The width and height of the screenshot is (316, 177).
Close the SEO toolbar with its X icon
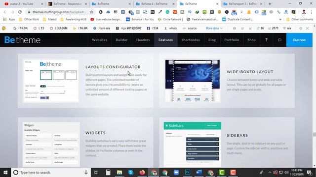(308, 29)
